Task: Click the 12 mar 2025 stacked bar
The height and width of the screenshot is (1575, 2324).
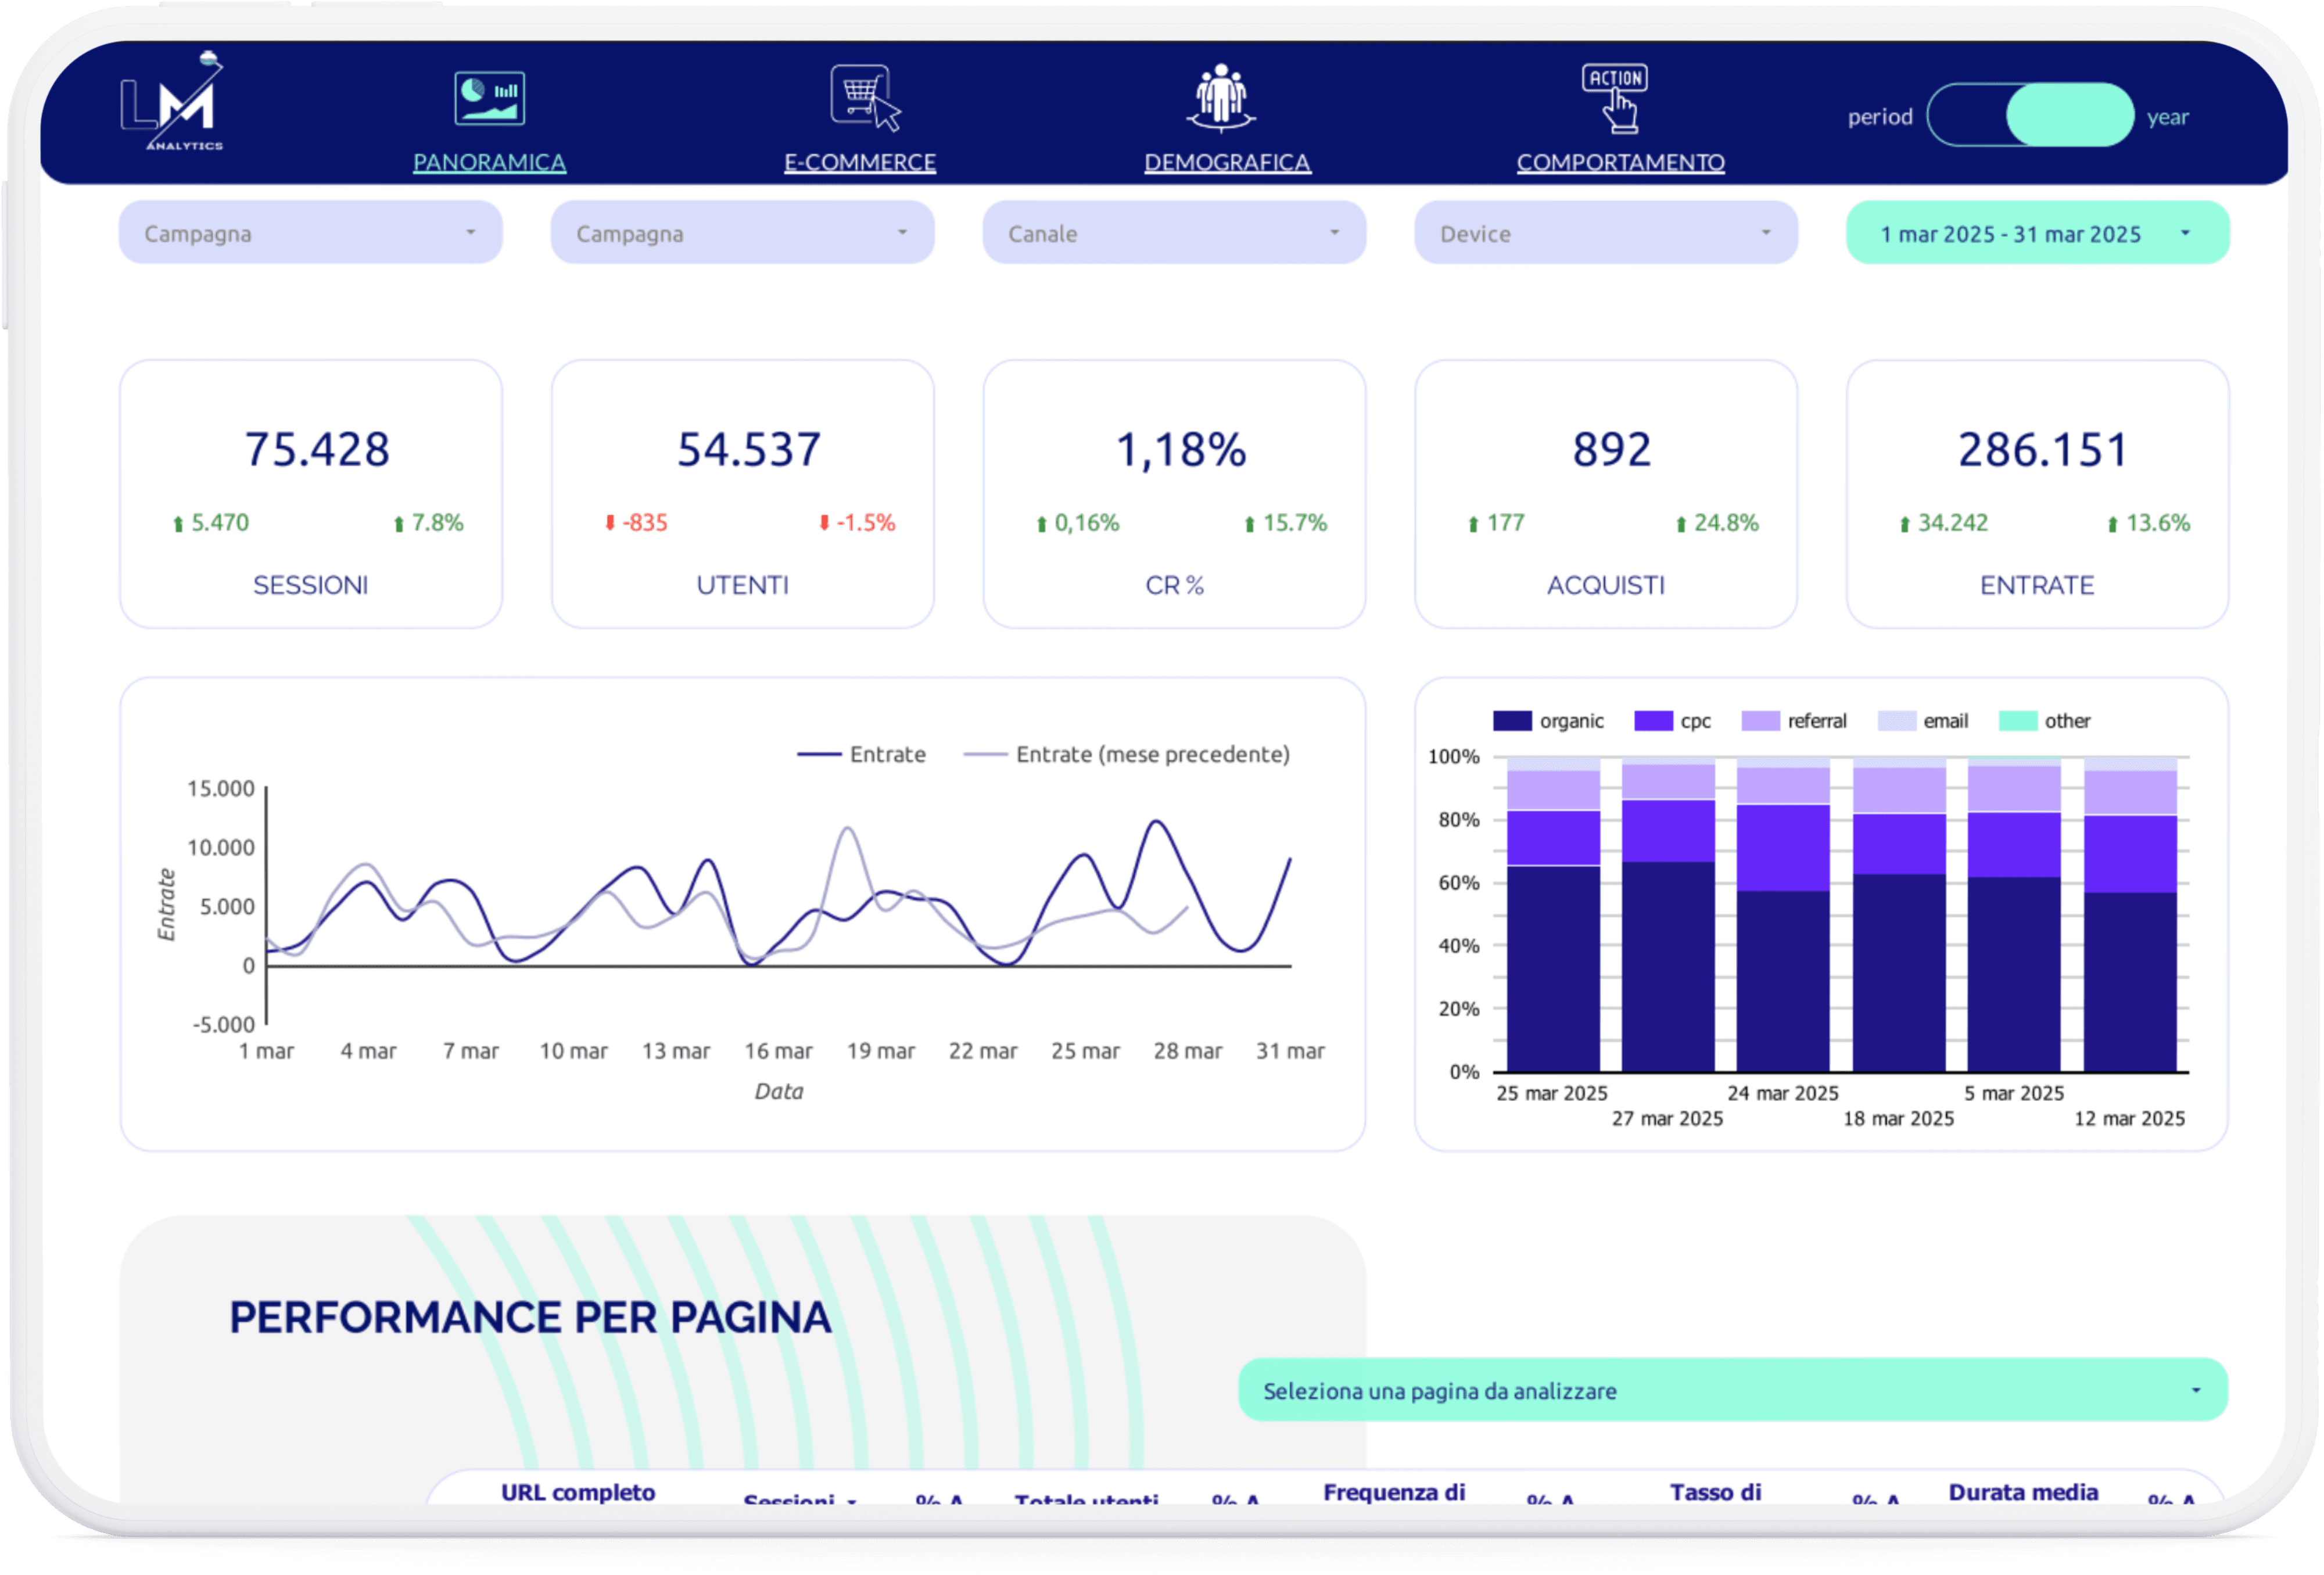Action: (x=2130, y=915)
